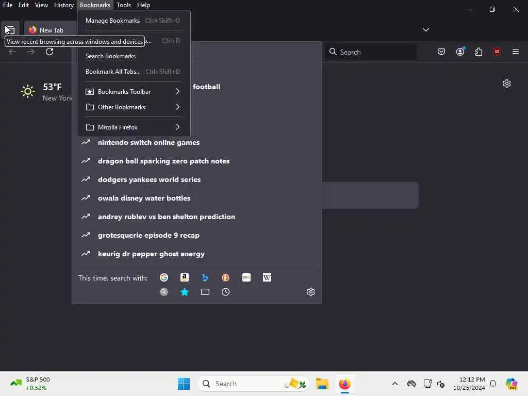528x396 pixels.
Task: Expand the Other Bookmarks submenu
Action: click(x=134, y=107)
